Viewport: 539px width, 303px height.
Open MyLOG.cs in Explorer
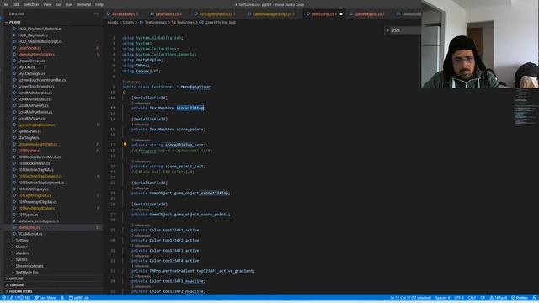[x=26, y=67]
